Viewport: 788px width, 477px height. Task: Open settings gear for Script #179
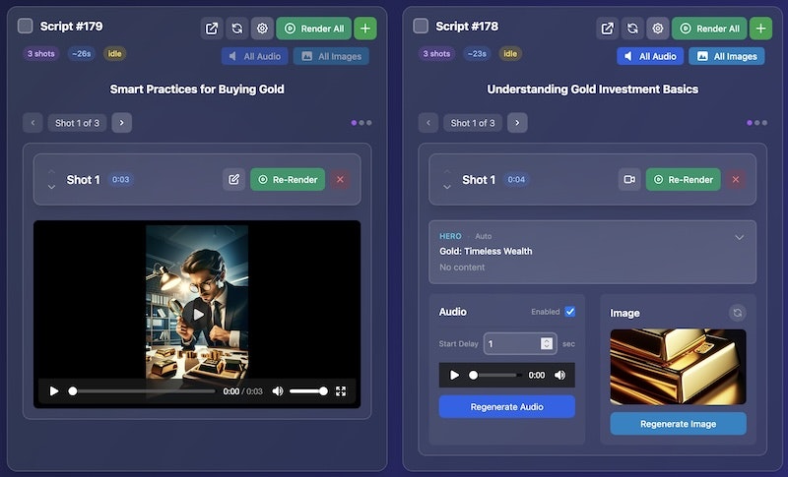click(x=262, y=29)
